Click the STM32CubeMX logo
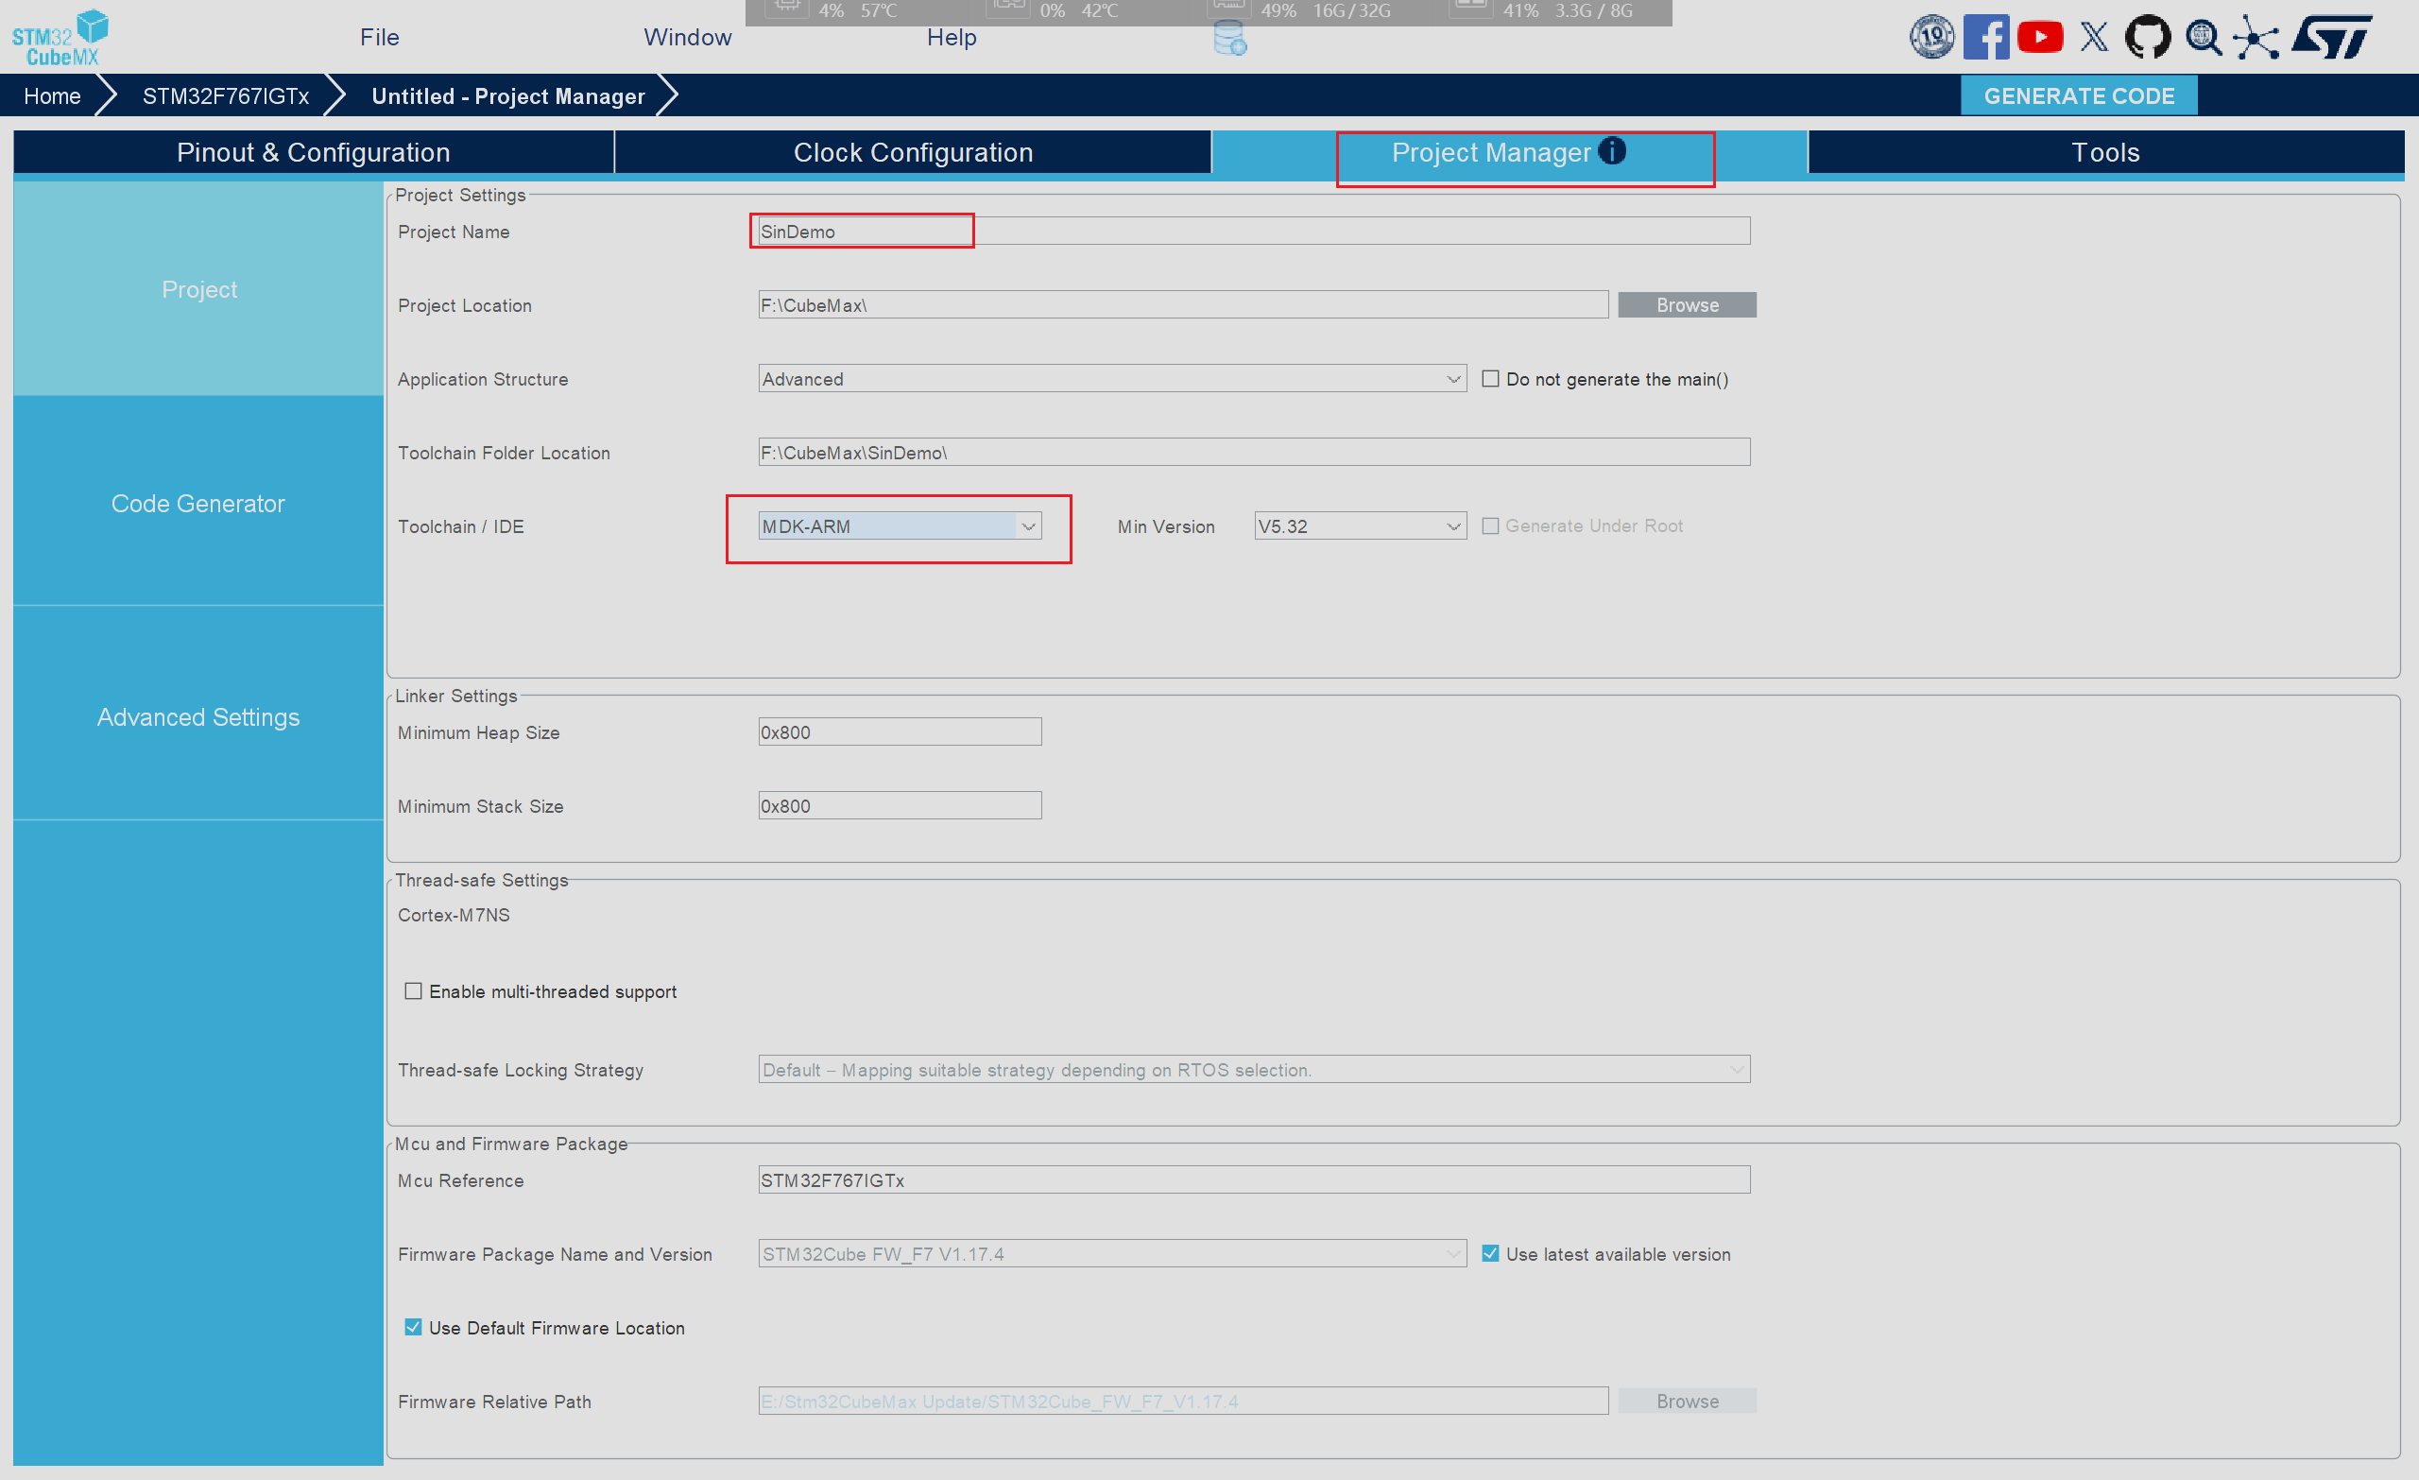The image size is (2419, 1480). click(59, 37)
